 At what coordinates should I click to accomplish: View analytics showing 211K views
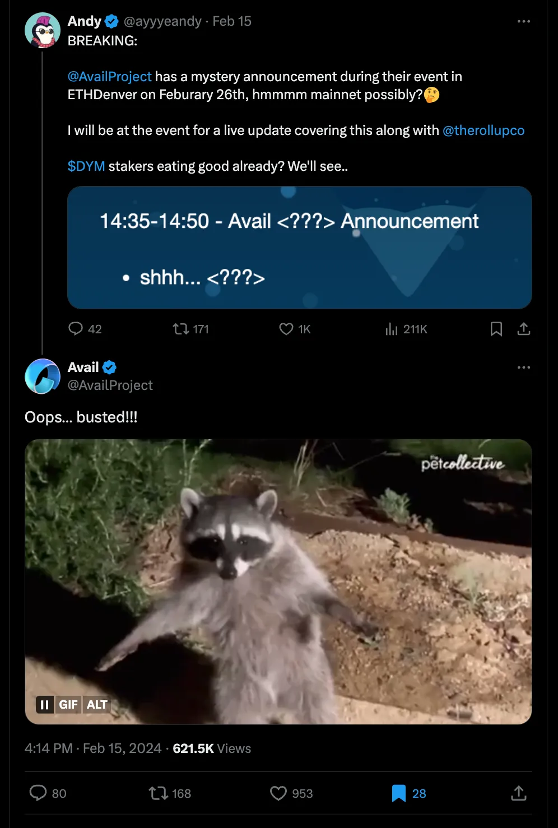392,329
